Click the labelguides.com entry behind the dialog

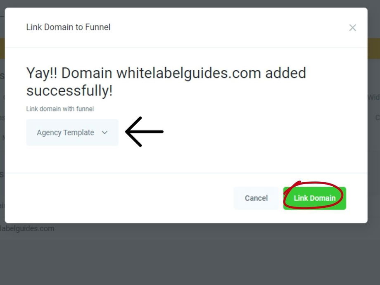27,228
